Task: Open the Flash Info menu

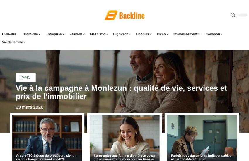Action: coord(99,34)
